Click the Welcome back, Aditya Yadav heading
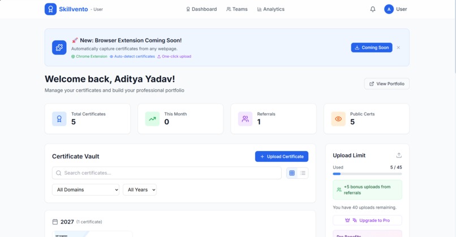 (x=110, y=79)
